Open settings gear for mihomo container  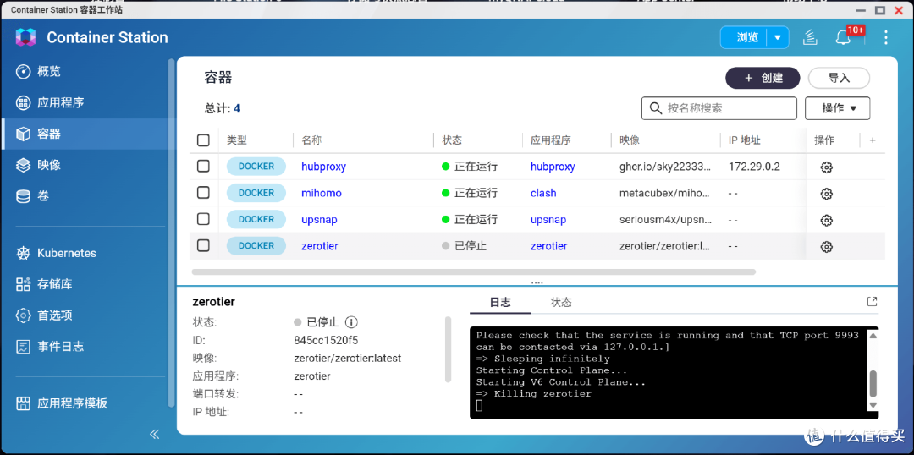[x=826, y=194]
